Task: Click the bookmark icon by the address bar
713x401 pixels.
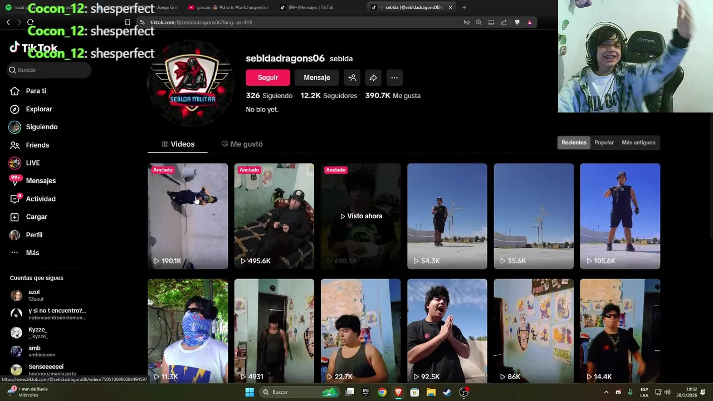Action: 128,22
